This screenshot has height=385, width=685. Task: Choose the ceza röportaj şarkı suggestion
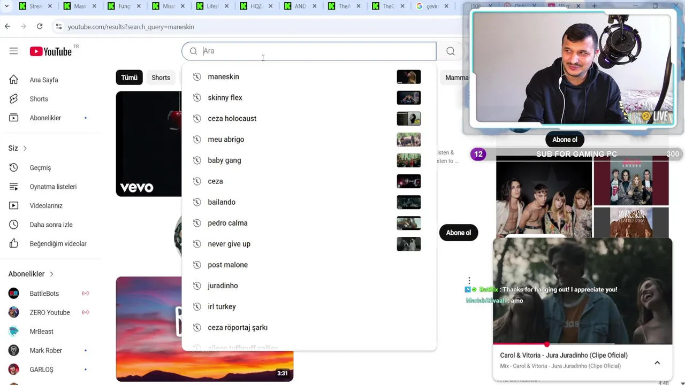(309, 327)
